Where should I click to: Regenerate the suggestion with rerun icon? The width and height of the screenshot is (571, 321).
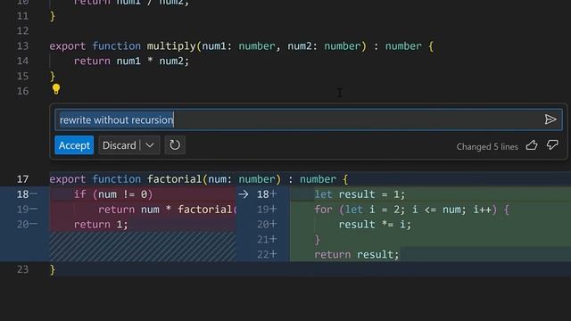point(175,145)
